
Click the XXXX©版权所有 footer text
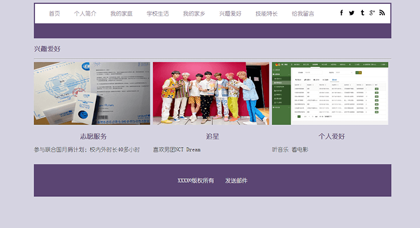[x=195, y=180]
